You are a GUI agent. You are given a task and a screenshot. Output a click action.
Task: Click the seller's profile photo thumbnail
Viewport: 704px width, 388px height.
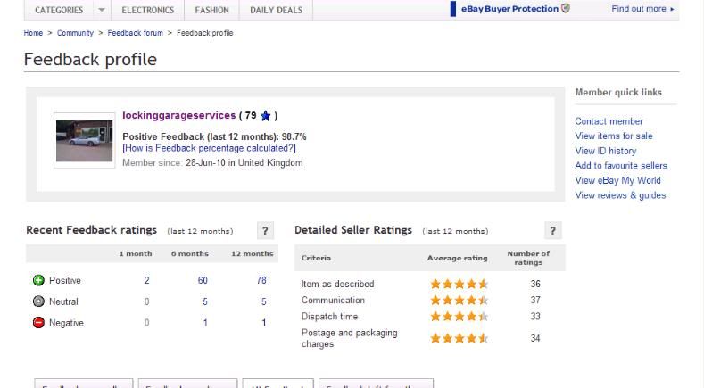point(84,137)
